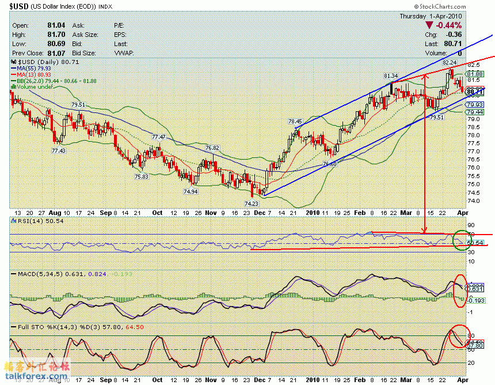This screenshot has height=385, width=495.
Task: Click the 82.24 high price label
Action: (449, 63)
